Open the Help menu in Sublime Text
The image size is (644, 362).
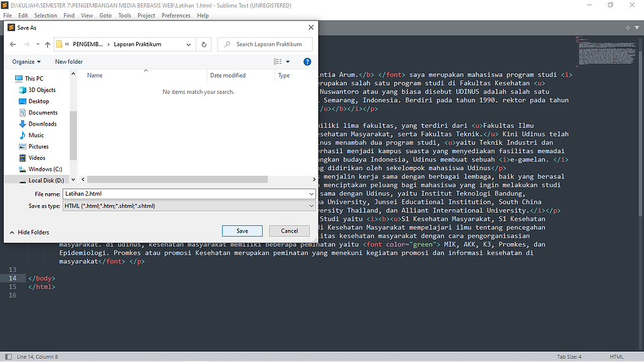202,16
